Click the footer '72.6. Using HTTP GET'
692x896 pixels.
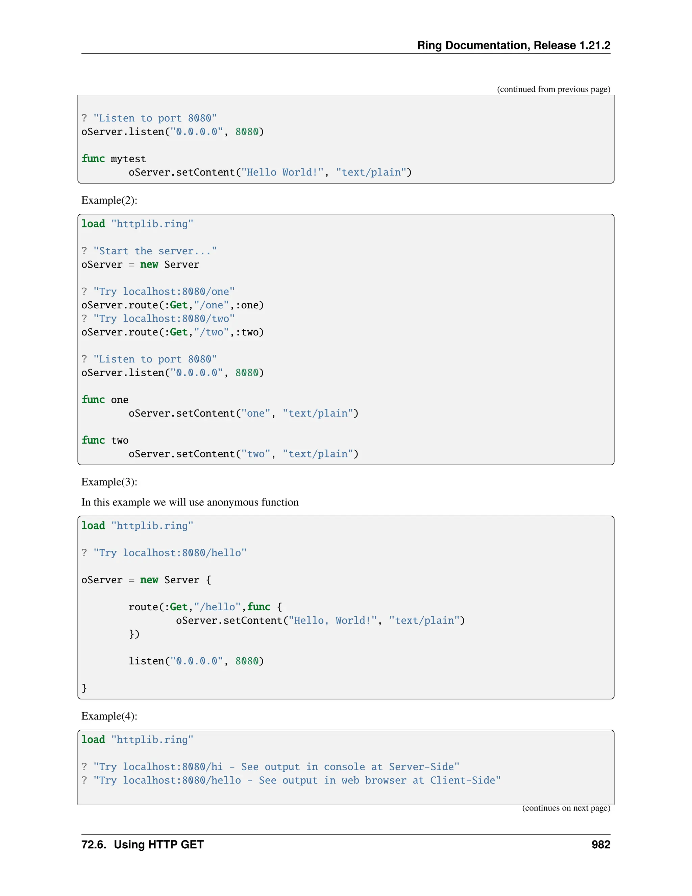142,845
